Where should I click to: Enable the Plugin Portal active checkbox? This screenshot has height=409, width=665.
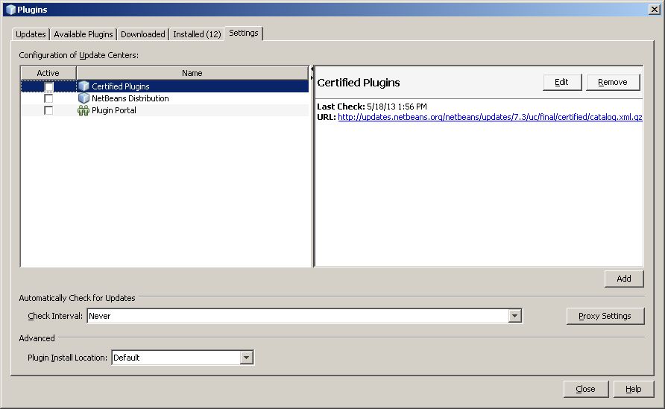coord(48,110)
